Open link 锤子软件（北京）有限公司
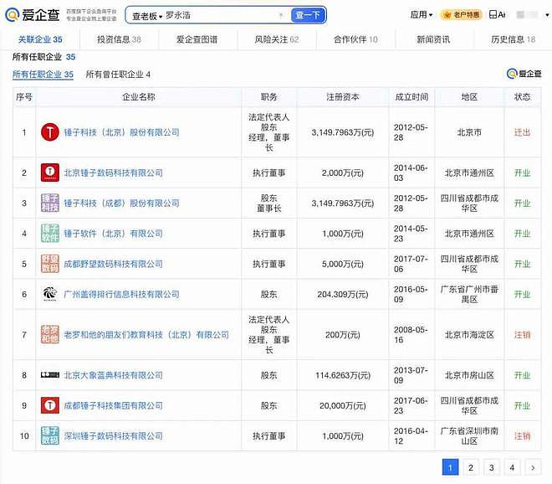This screenshot has height=484, width=552. click(x=114, y=234)
